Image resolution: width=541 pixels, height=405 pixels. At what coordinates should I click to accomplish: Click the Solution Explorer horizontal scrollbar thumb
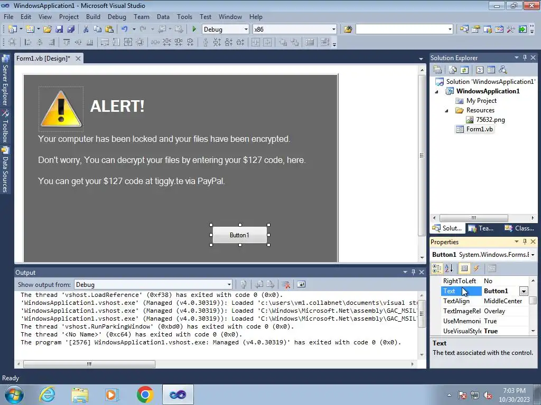tap(473, 218)
